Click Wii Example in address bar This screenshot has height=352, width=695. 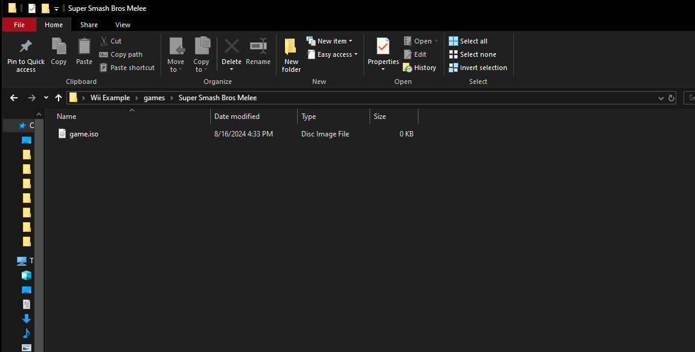pyautogui.click(x=110, y=98)
